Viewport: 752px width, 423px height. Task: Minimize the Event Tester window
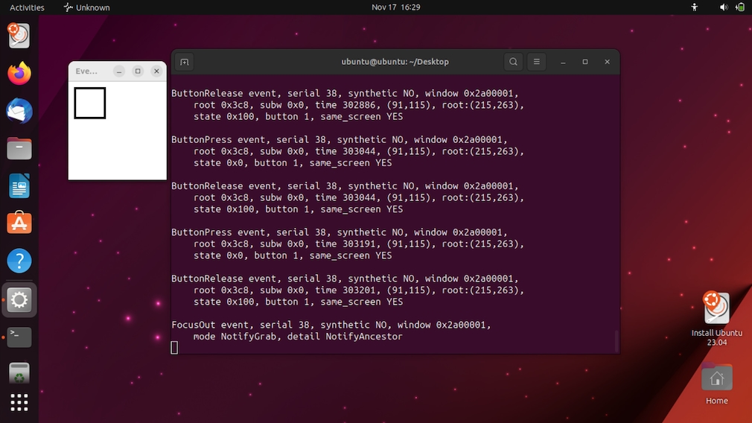(119, 71)
